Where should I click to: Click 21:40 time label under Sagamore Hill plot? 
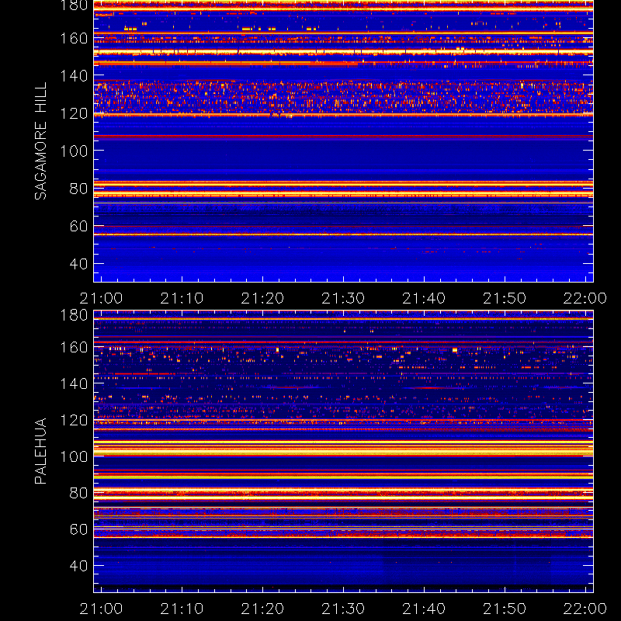click(x=424, y=298)
